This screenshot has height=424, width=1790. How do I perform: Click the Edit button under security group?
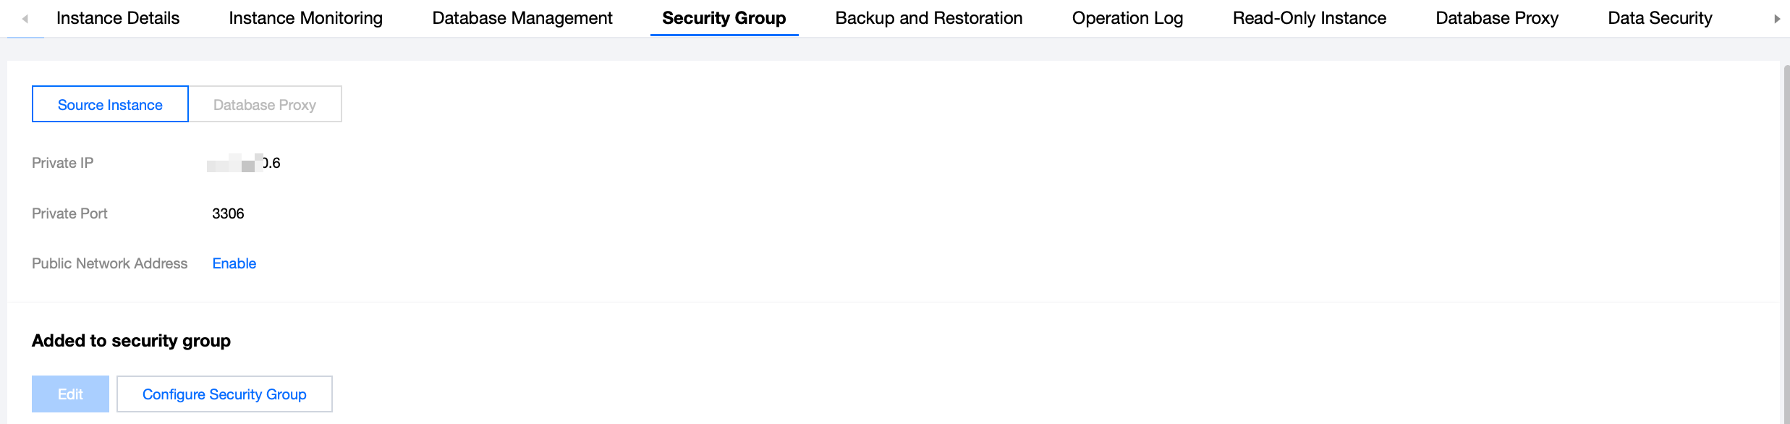tap(70, 394)
